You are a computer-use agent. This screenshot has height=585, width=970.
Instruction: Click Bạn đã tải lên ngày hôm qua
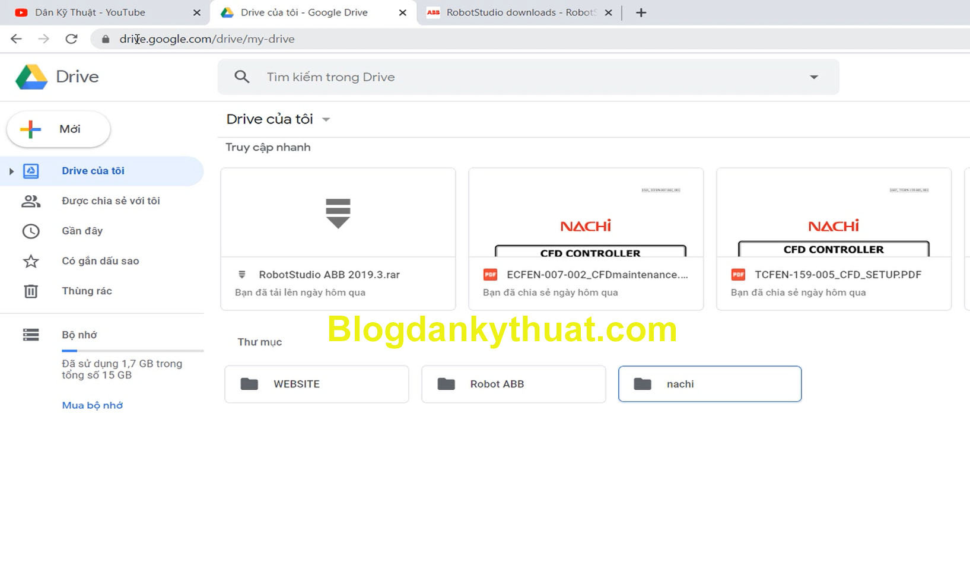point(300,292)
